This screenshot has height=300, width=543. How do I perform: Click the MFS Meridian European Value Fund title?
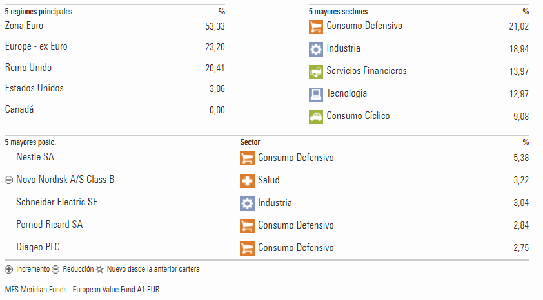(82, 290)
